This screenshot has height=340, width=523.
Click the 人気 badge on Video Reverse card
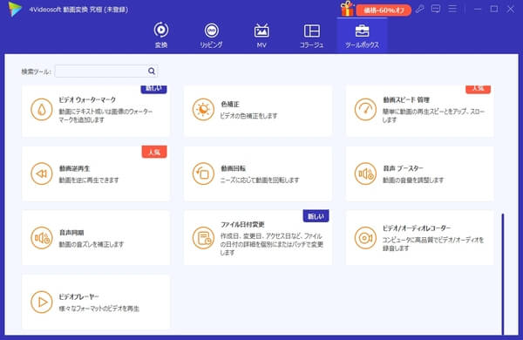(x=154, y=153)
